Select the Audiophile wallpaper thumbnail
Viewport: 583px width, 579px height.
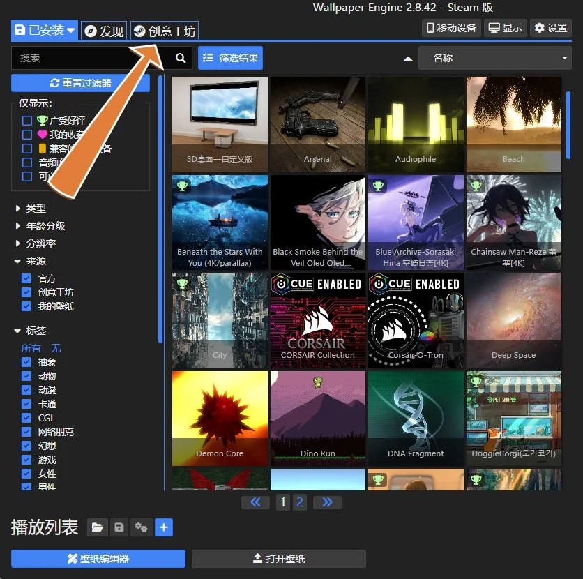(x=416, y=124)
